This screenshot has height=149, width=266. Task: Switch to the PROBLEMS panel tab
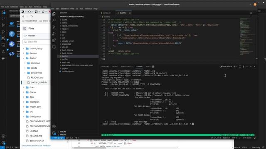tap(105, 67)
